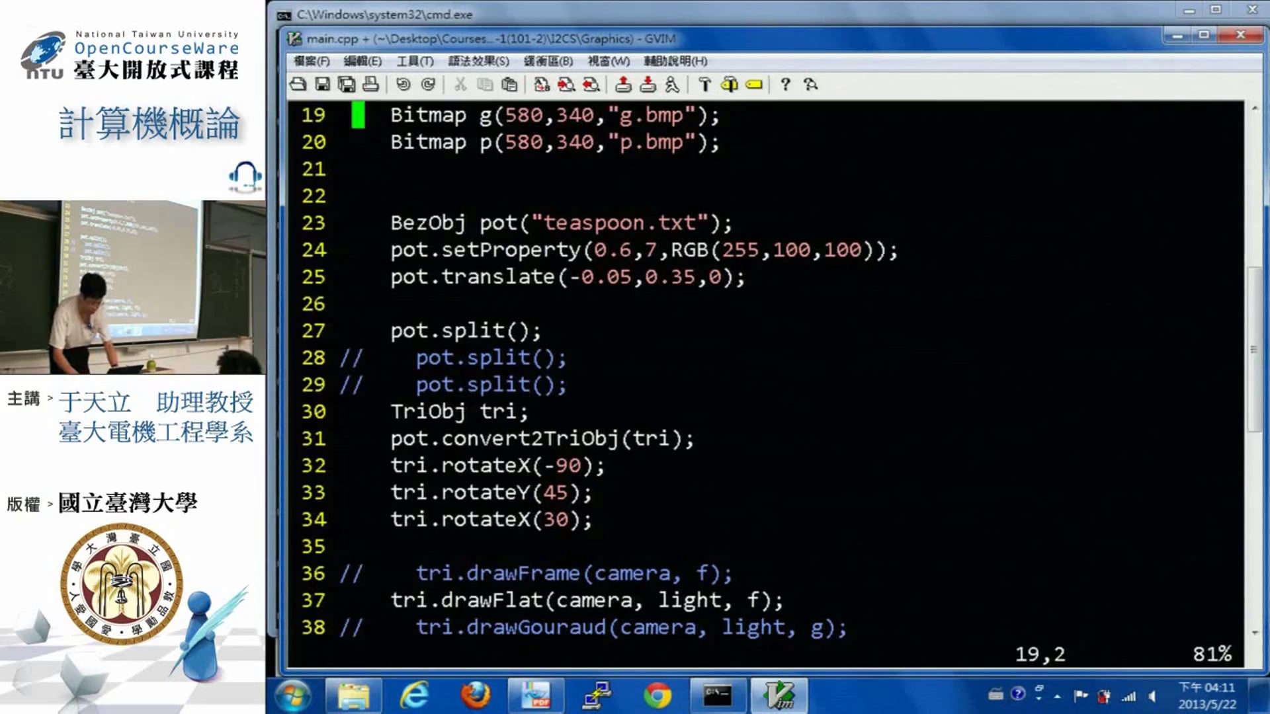Print the file using printer icon

(x=370, y=84)
